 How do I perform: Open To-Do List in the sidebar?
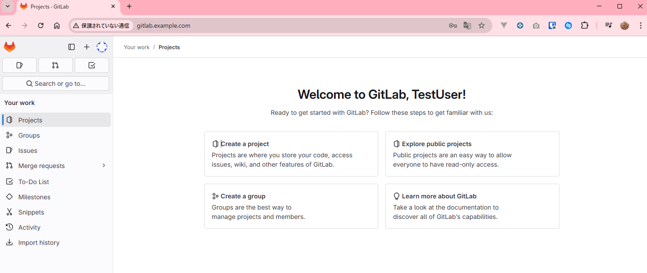(x=56, y=182)
